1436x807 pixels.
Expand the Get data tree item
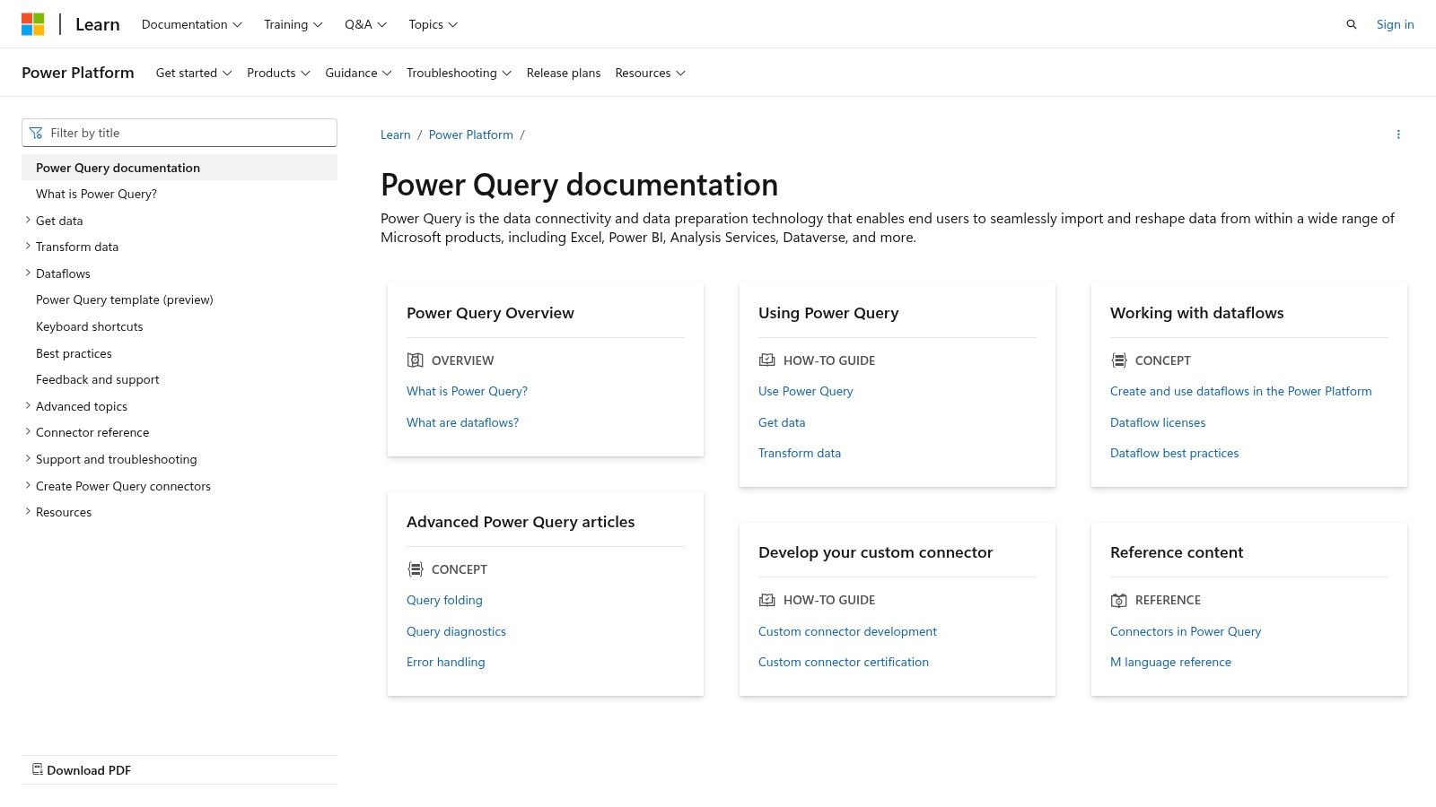point(28,221)
